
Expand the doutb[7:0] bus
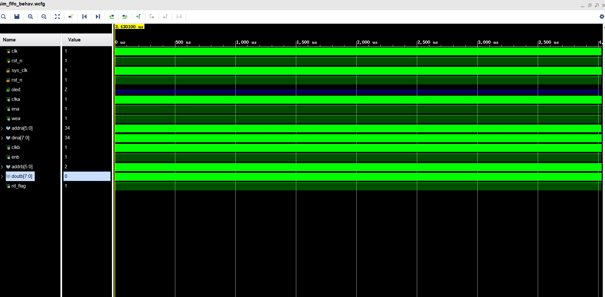[3, 176]
